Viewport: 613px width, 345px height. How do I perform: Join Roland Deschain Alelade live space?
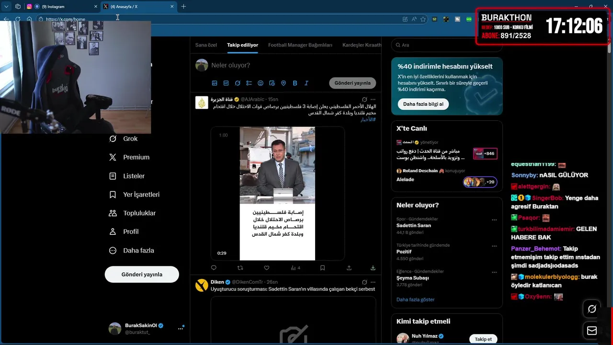[x=446, y=177]
